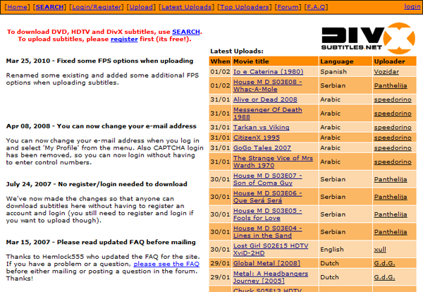Open House M D S03E05 Fools for Love
This screenshot has width=423, height=292.
(x=268, y=214)
